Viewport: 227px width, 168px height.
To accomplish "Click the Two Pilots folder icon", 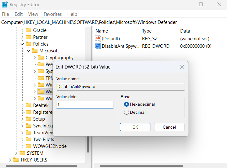I will click(29, 139).
